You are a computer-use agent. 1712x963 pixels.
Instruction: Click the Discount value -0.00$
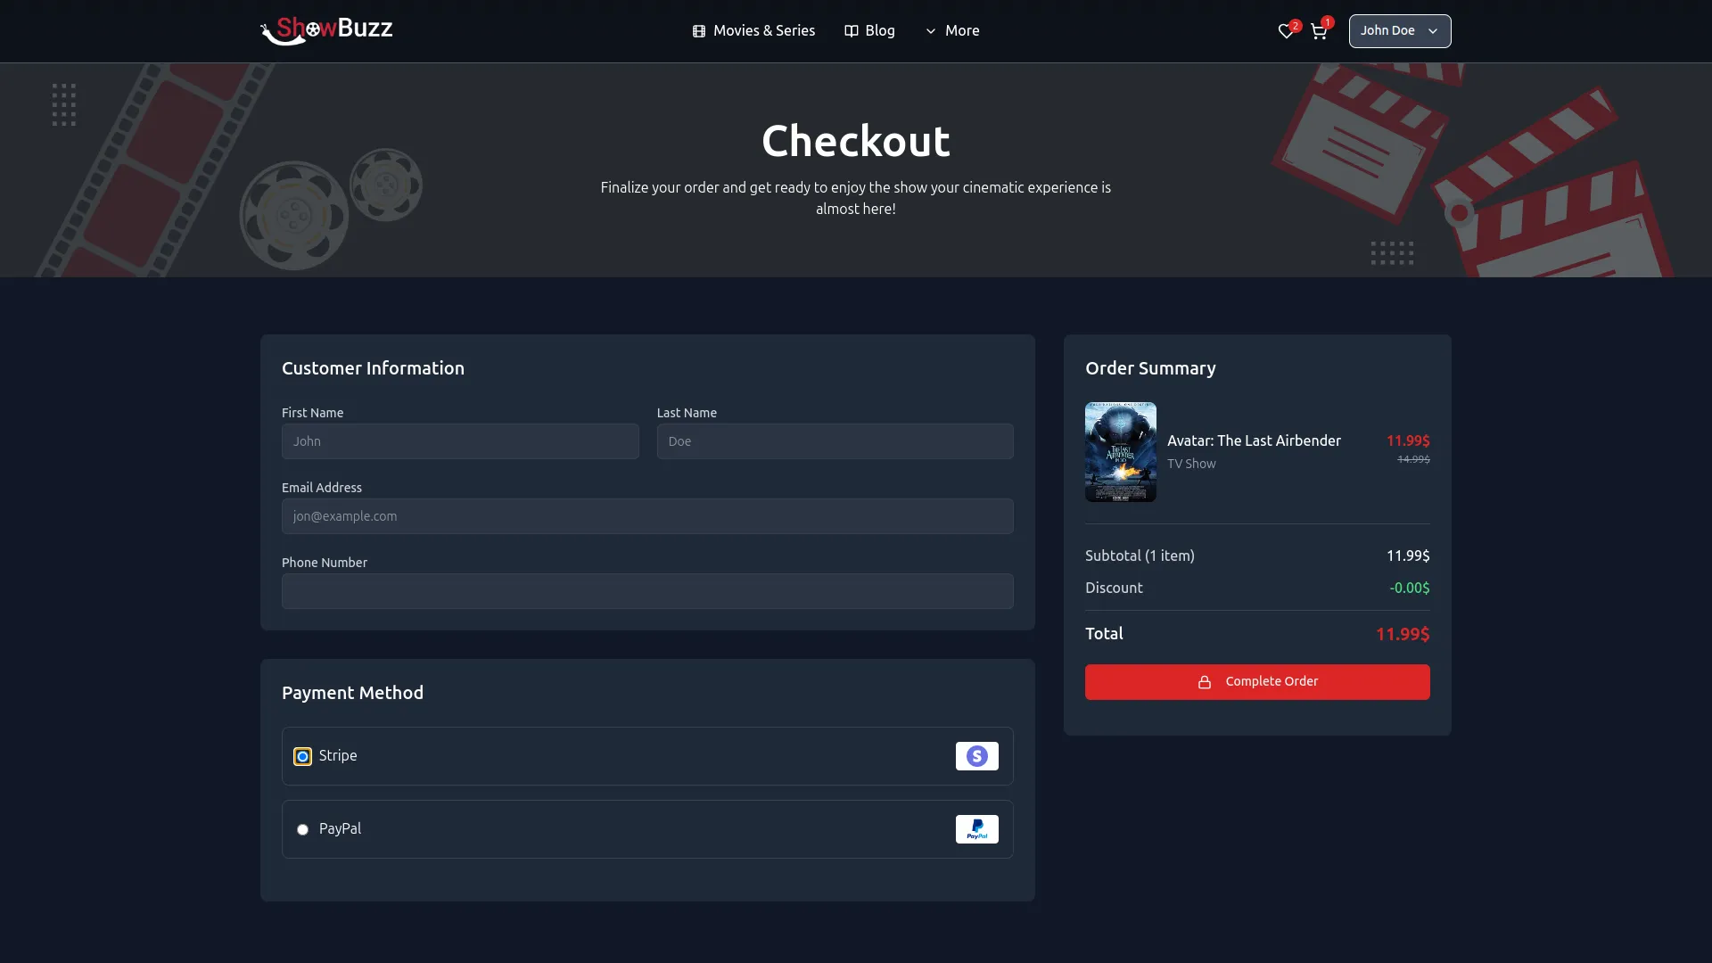1410,588
